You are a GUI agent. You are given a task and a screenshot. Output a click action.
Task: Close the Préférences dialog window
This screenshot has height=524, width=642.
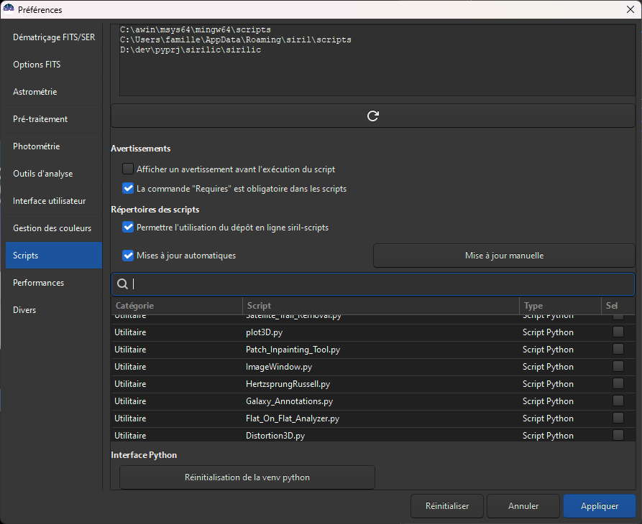click(630, 10)
